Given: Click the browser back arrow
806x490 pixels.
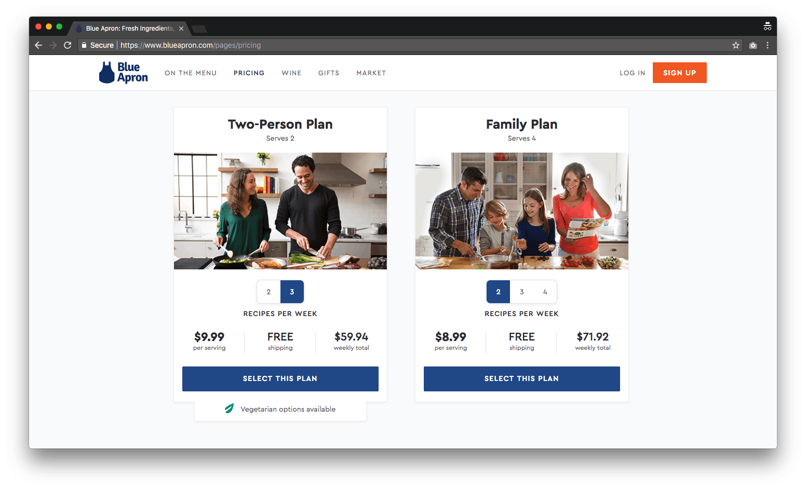Looking at the screenshot, I should click(38, 45).
